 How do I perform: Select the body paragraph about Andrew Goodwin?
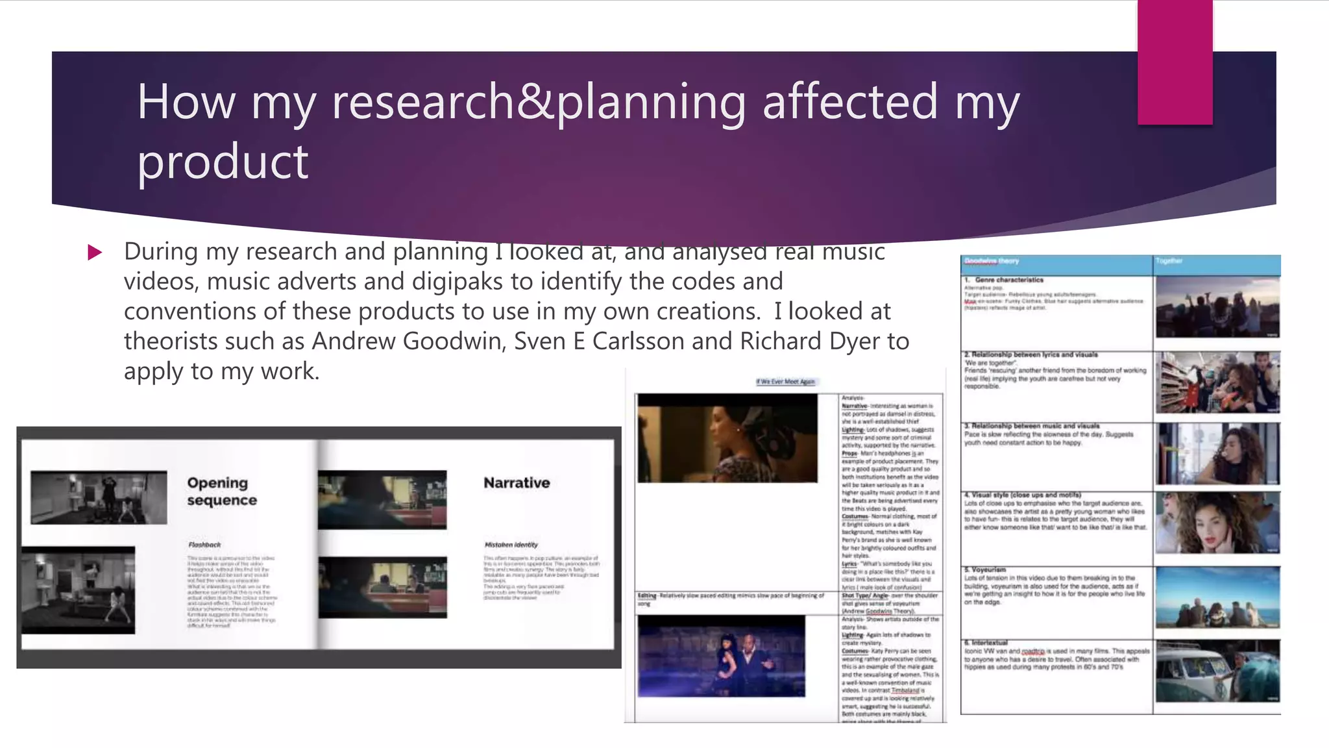(x=516, y=311)
